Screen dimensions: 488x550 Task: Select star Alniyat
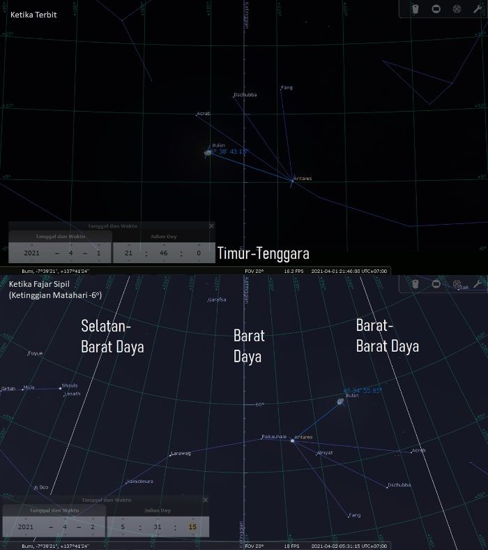(317, 454)
